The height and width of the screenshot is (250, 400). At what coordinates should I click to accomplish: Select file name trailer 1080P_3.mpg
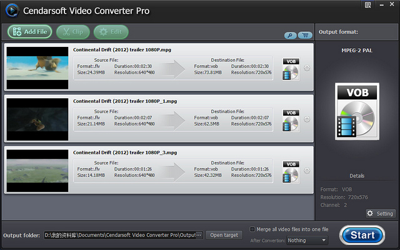tap(125, 152)
